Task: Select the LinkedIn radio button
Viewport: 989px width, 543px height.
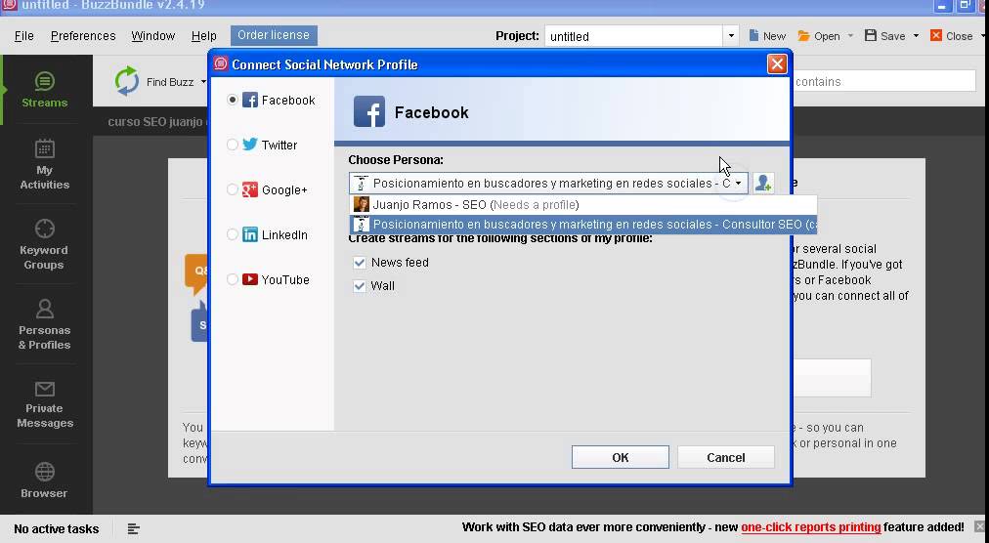Action: 233,234
